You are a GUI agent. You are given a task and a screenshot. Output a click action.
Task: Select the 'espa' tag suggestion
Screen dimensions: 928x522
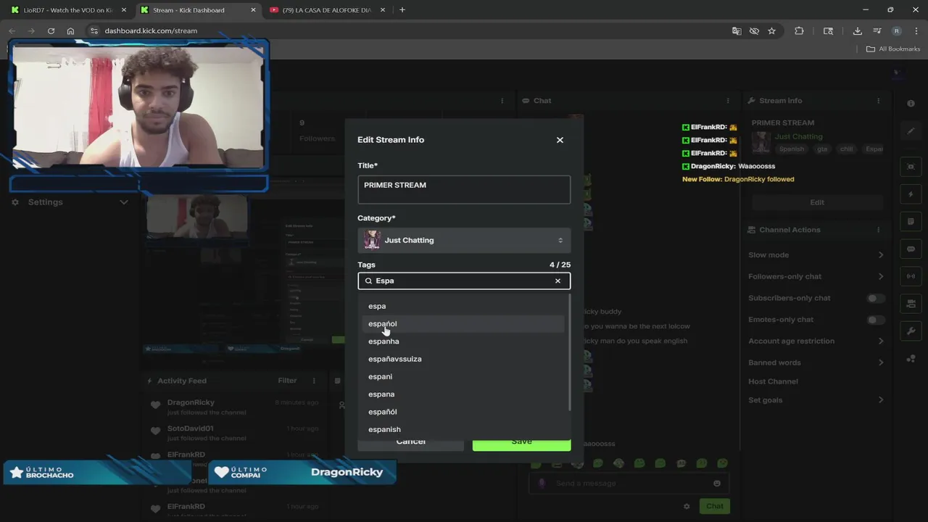click(377, 306)
